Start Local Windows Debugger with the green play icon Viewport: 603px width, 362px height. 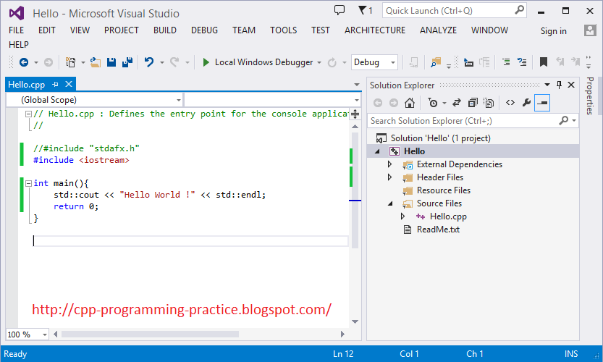tap(206, 62)
